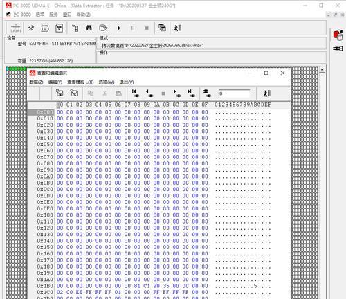Open the tools (hammer and wrench) icon
Viewport: 346px width, 299px height.
(x=31, y=28)
